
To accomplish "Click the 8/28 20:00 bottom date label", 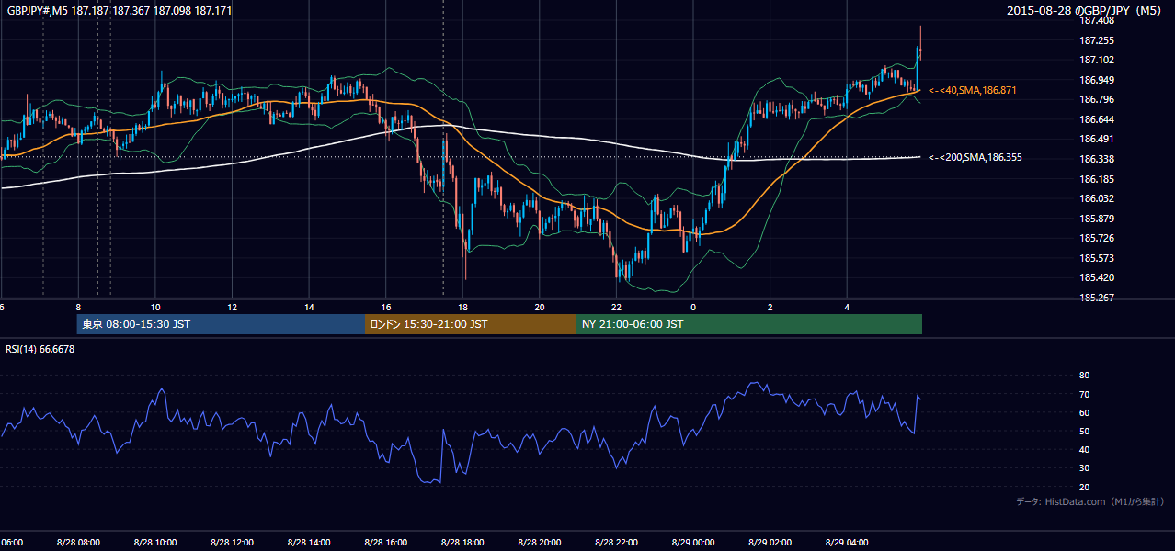I will (x=540, y=542).
